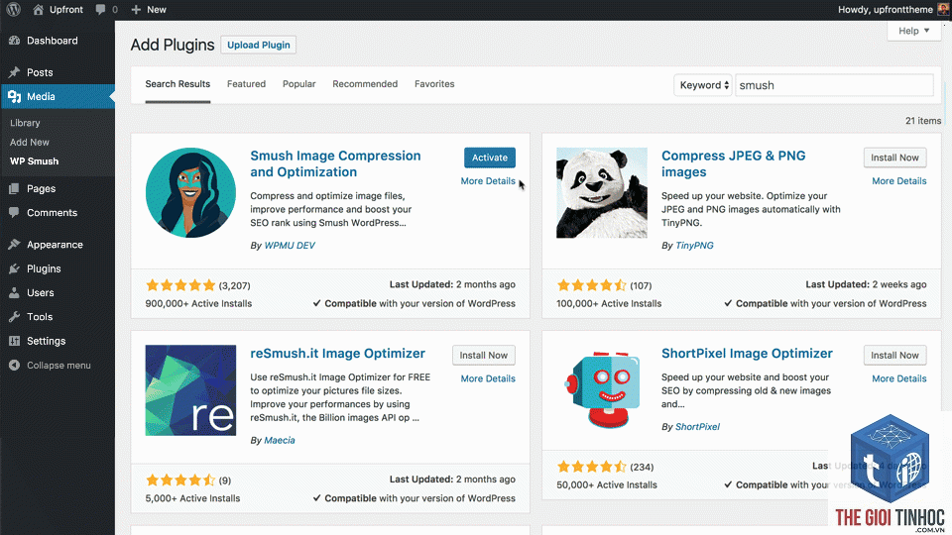This screenshot has height=535, width=952.
Task: Open WPMU DEV author link
Action: pos(290,246)
